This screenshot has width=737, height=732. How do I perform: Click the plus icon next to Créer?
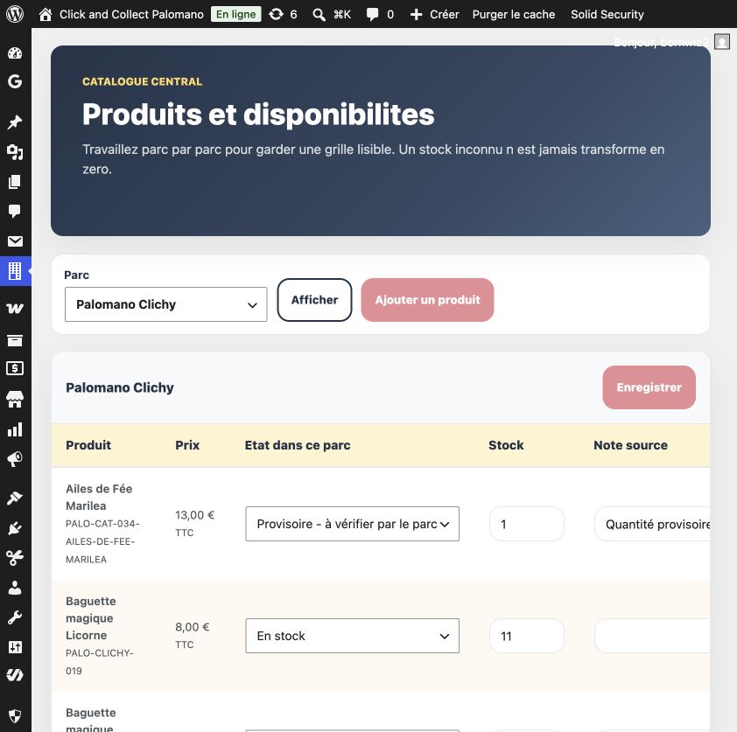click(416, 15)
